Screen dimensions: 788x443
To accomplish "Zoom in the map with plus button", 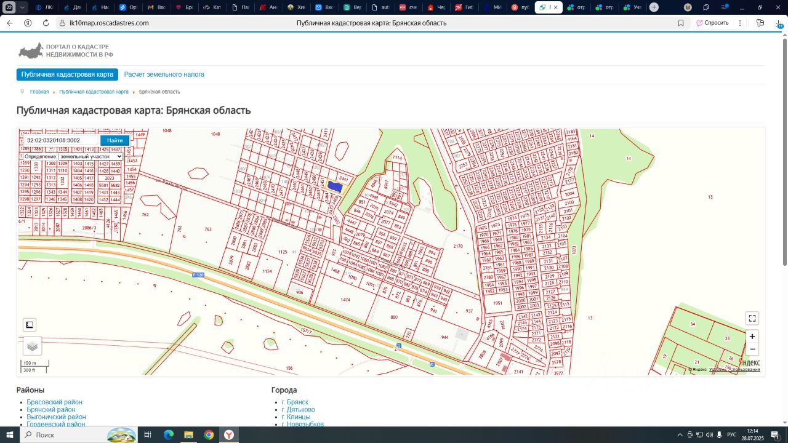I will 752,337.
